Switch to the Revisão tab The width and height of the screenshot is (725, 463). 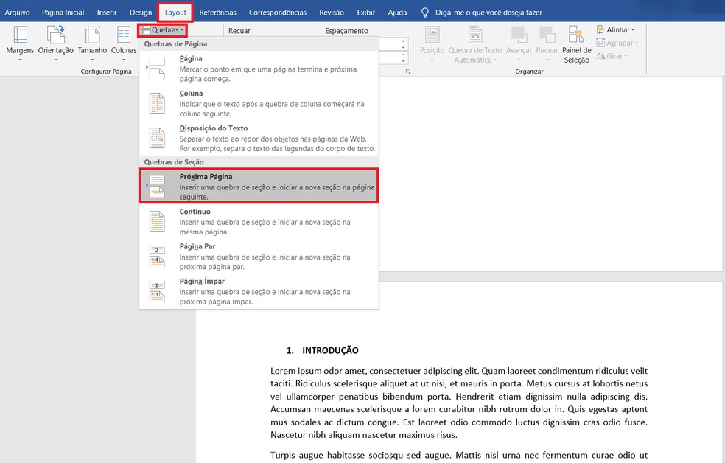coord(332,13)
